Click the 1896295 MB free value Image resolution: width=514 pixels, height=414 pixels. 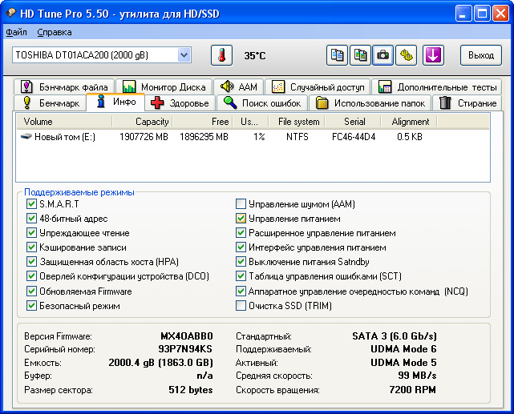[x=204, y=136]
